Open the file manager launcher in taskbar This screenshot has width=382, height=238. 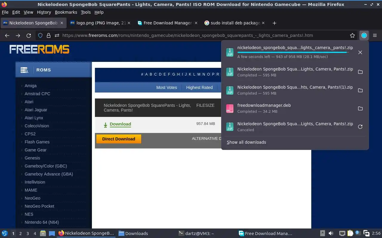click(43, 234)
